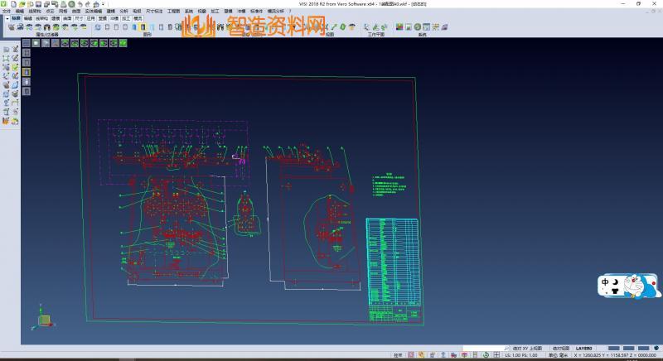Click the 绝对 XY 上视图 status button
This screenshot has height=361, width=663.
click(527, 348)
